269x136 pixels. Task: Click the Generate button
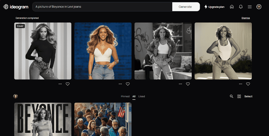click(x=186, y=7)
